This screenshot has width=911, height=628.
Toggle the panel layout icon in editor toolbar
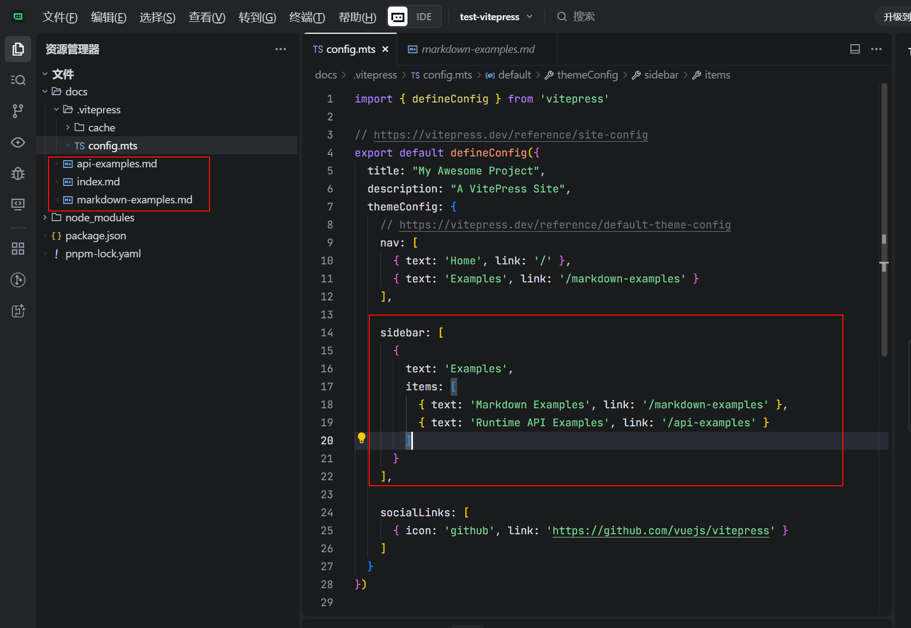[855, 49]
